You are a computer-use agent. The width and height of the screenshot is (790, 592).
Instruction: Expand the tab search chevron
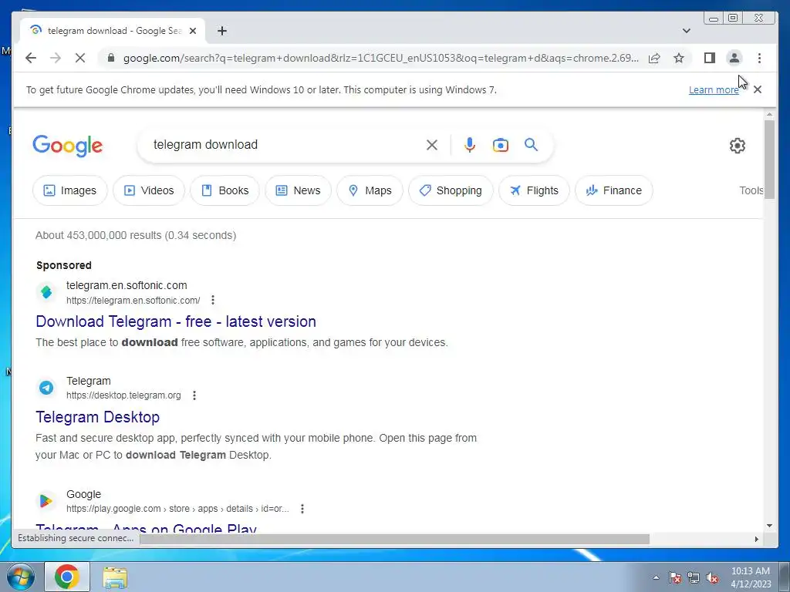[686, 31]
